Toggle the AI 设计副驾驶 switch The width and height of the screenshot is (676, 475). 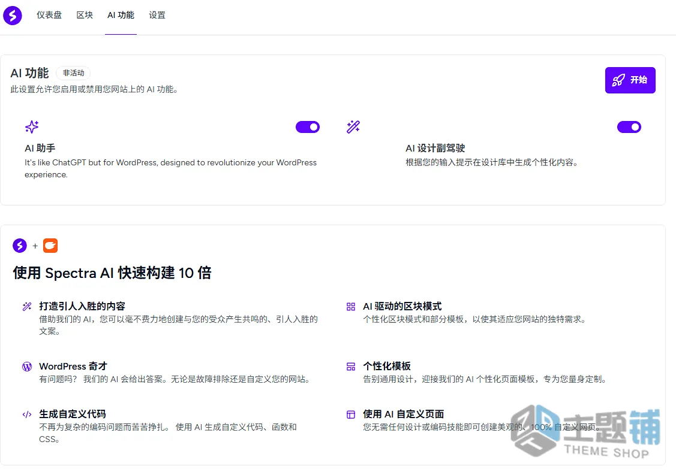click(x=629, y=127)
